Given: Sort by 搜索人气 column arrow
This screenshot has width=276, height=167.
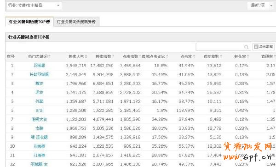Looking at the screenshot, I should point(86,56).
